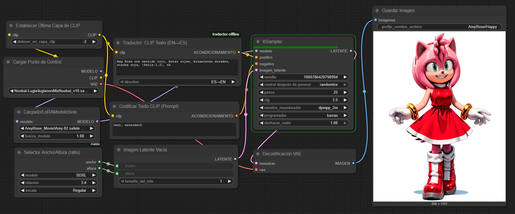Click the generated Amy Rose image preview
The width and height of the screenshot is (515, 214).
coord(439,116)
